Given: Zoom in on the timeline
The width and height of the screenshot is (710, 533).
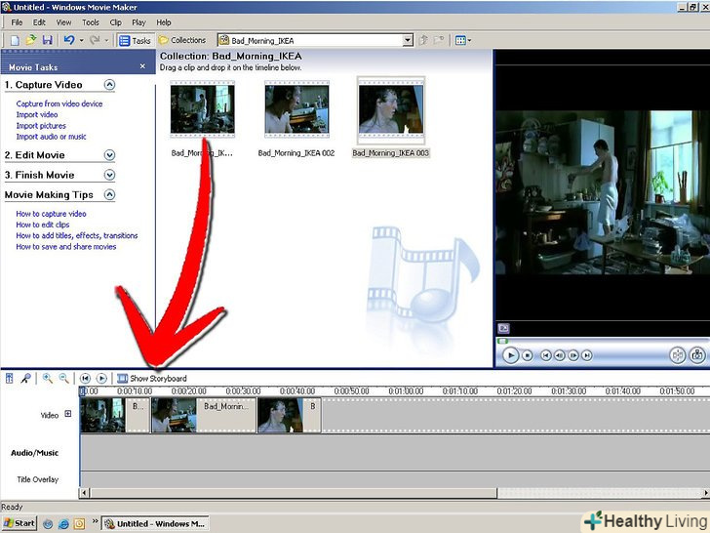Looking at the screenshot, I should 47,378.
